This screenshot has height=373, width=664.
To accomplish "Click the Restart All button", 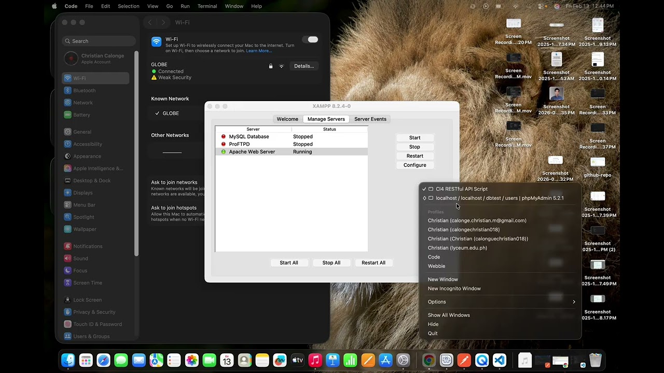I will (374, 263).
